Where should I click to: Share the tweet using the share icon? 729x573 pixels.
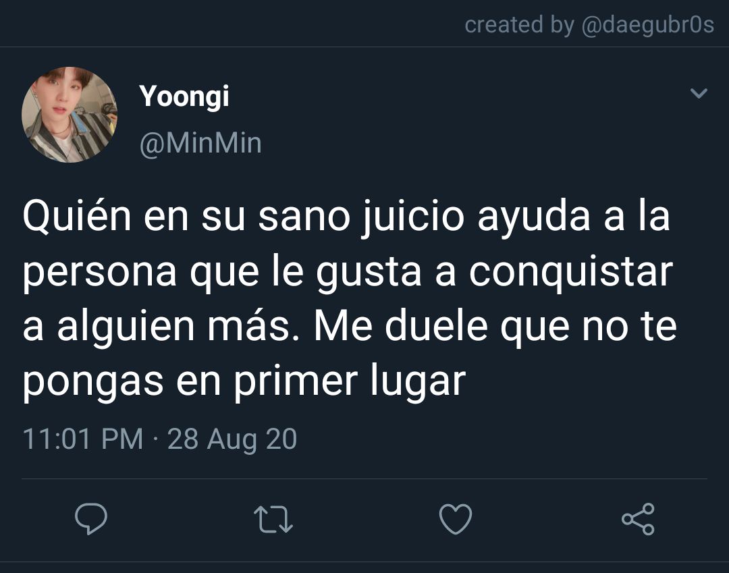(638, 518)
